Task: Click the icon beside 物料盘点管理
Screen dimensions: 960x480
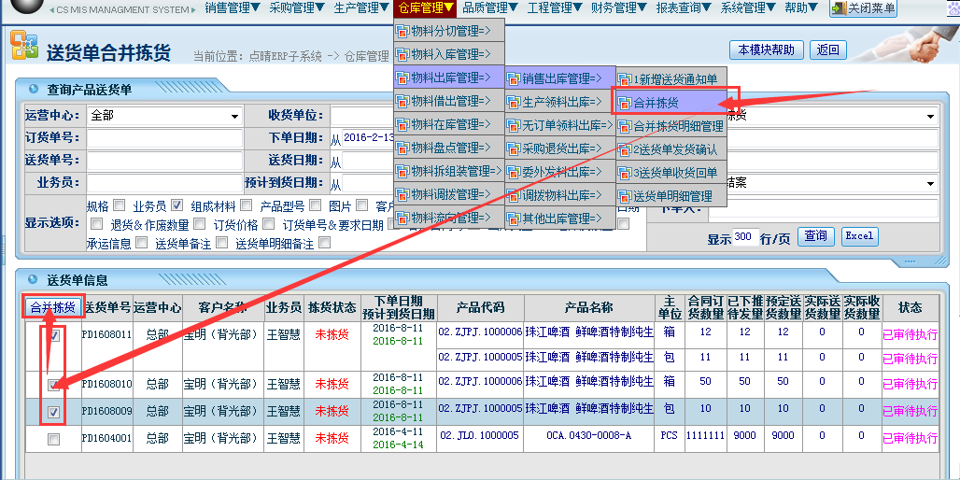Action: point(402,148)
